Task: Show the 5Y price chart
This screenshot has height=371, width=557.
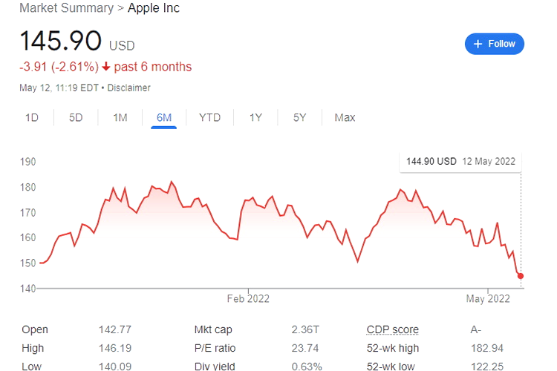Action: pyautogui.click(x=299, y=117)
